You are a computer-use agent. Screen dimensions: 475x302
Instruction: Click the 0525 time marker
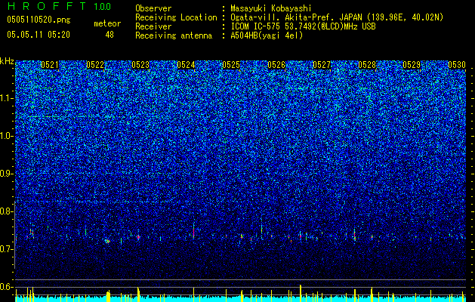[231, 65]
